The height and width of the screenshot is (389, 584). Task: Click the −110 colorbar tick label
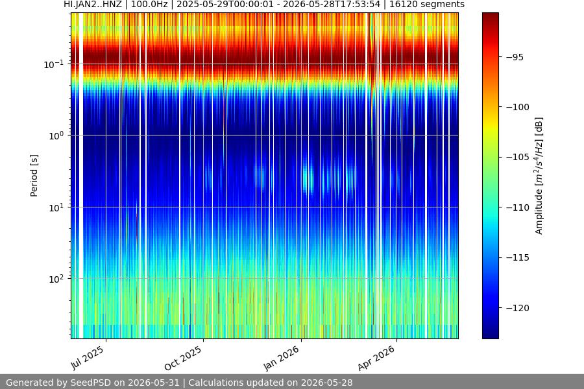517,207
